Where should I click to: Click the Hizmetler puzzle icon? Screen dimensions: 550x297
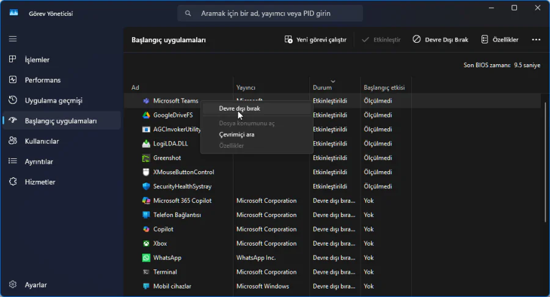coord(13,182)
